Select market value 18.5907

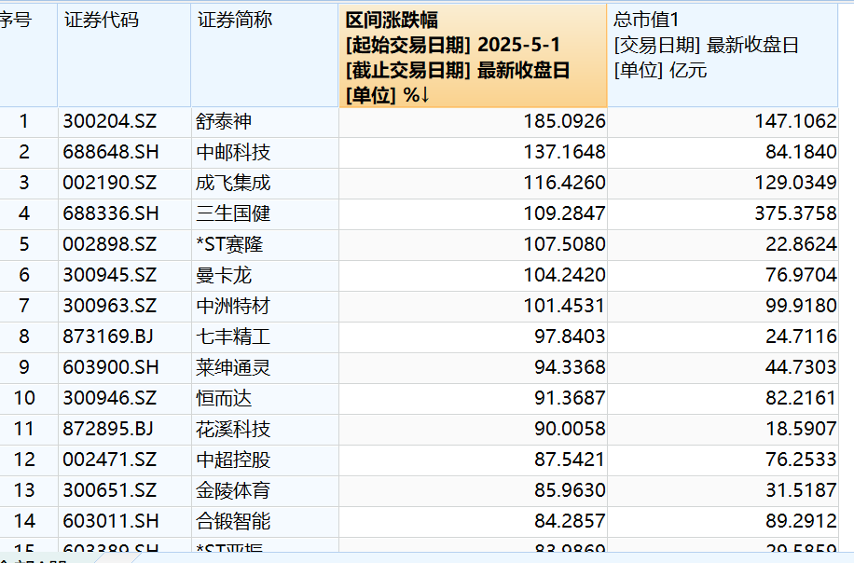click(801, 429)
